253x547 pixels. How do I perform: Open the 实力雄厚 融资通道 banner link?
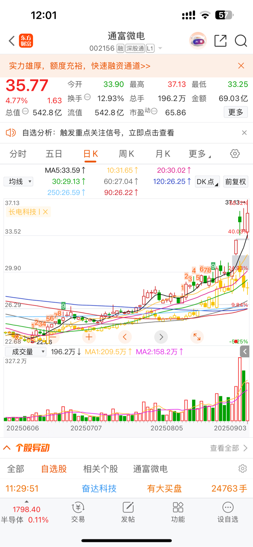coord(80,66)
